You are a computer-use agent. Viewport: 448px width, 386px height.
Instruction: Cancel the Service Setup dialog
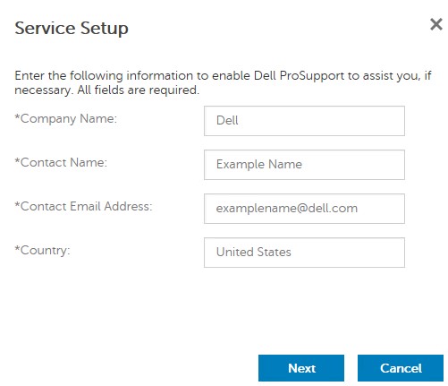(401, 368)
